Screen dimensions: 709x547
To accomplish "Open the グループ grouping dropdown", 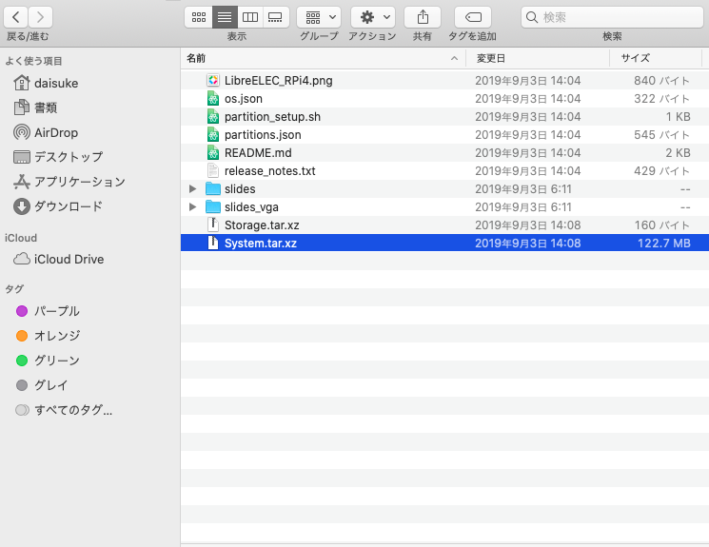I will click(319, 17).
